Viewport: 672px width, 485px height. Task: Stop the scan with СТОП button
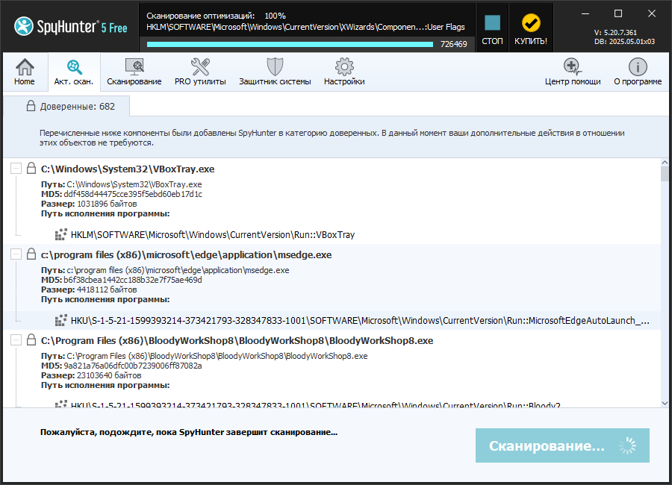pyautogui.click(x=492, y=28)
